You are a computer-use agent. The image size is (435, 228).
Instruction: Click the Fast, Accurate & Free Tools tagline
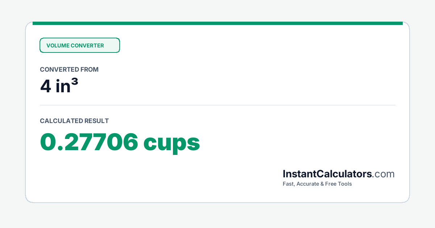point(317,184)
